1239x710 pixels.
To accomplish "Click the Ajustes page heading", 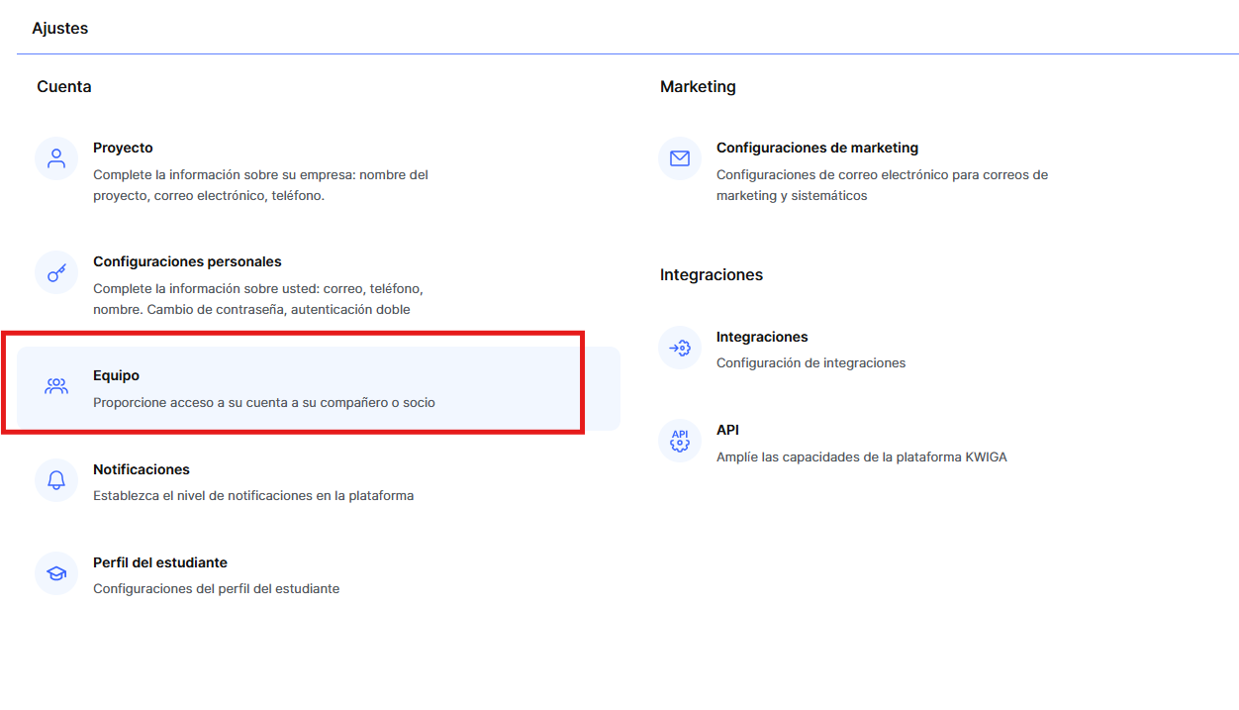I will tap(59, 28).
